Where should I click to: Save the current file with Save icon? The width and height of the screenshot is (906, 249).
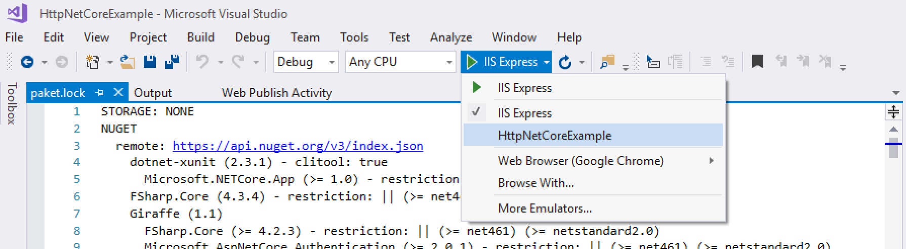pyautogui.click(x=150, y=62)
